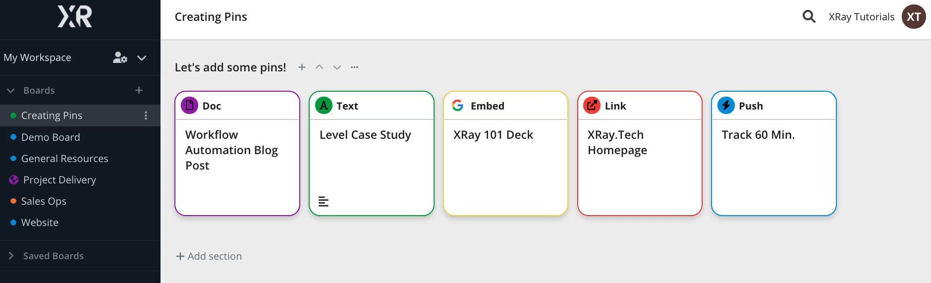Screen dimensions: 931x283
Task: Expand the Saved Boards section
Action: click(x=11, y=256)
